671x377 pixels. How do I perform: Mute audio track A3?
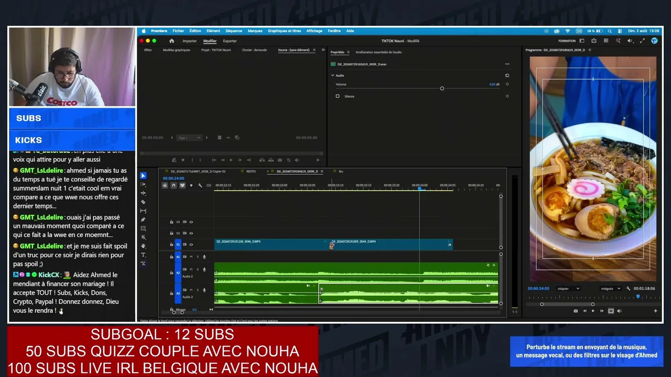191,290
